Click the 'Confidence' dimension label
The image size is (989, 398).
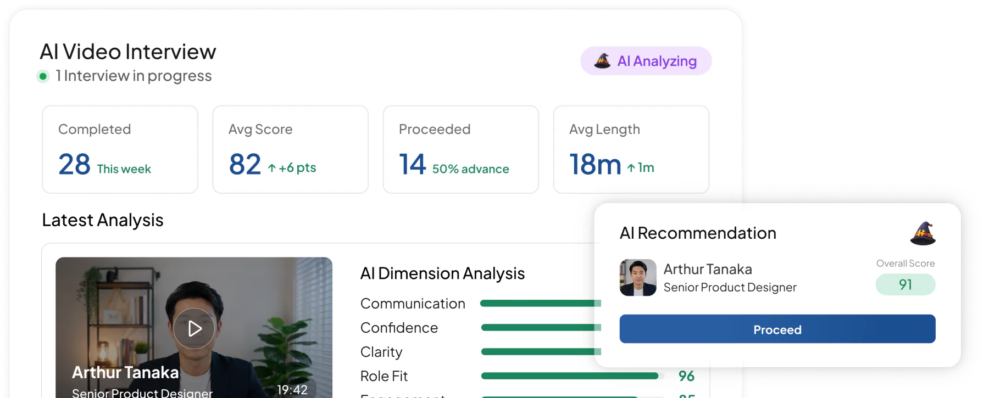click(399, 328)
